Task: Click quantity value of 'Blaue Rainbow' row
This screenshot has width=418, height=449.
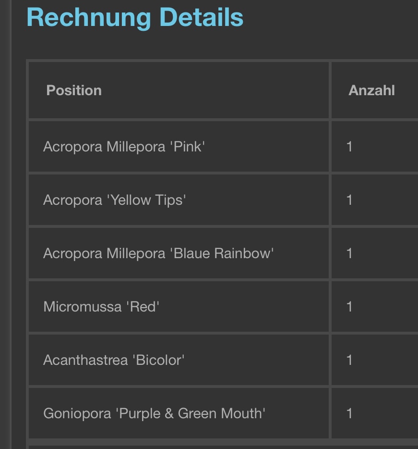Action: (x=349, y=253)
